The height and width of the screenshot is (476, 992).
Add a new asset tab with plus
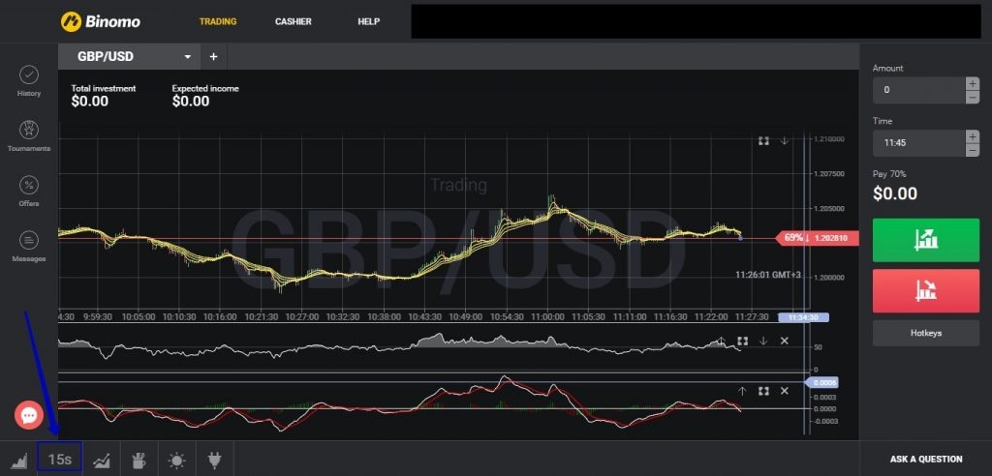coord(214,56)
